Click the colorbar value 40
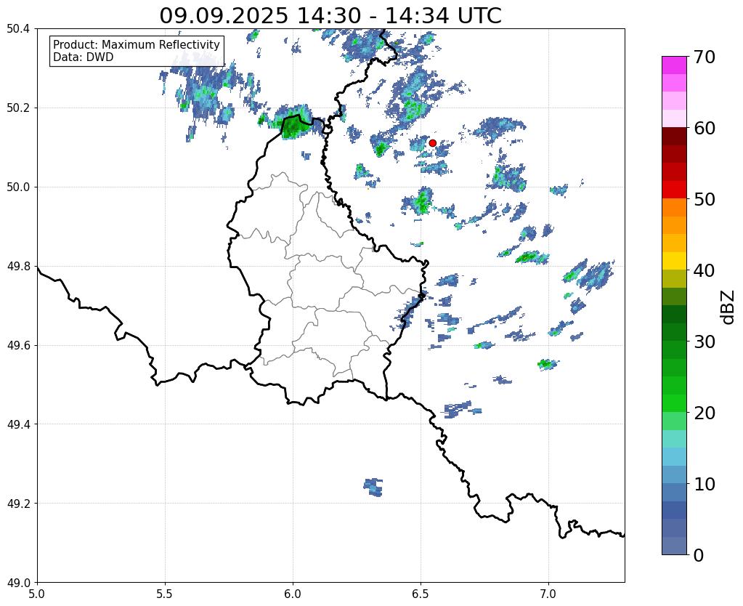Viewport: 743px width, 606px height. [704, 270]
